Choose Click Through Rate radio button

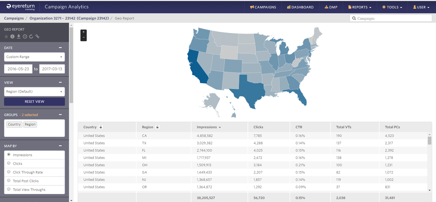pyautogui.click(x=9, y=172)
